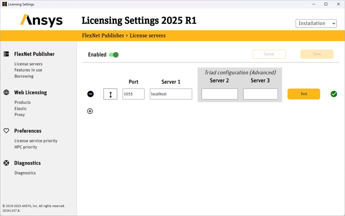The image size is (345, 216).
Task: Open the Diagnostics section icon
Action: click(x=6, y=163)
